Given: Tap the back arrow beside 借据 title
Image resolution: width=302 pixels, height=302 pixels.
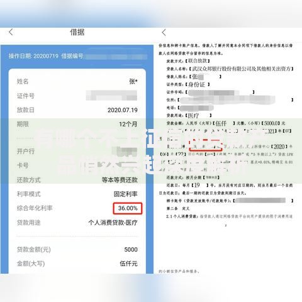Looking at the screenshot, I should coord(11,32).
